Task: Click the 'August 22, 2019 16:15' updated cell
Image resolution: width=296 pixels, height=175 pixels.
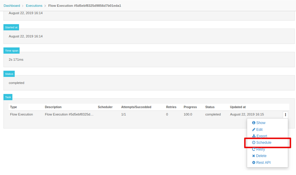Action: (x=247, y=114)
